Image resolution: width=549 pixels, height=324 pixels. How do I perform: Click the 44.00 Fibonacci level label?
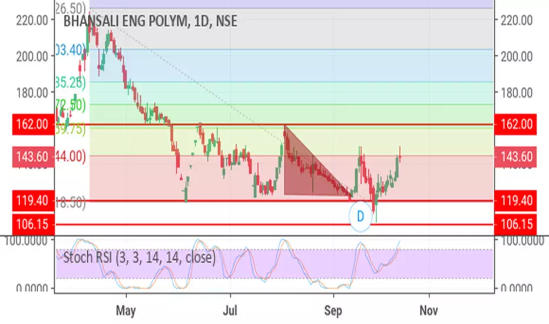(70, 156)
